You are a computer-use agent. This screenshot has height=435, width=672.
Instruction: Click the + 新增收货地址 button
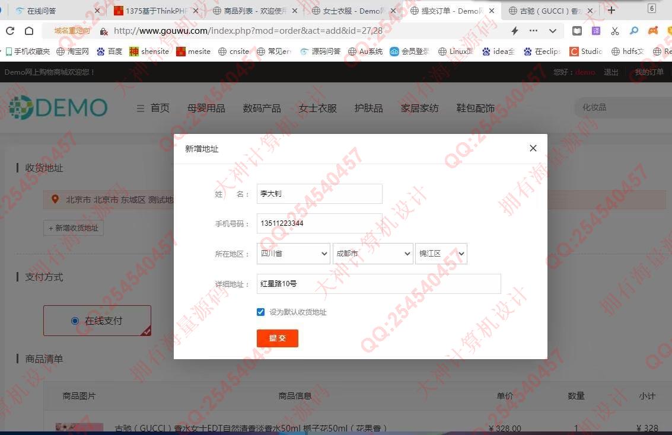point(74,228)
